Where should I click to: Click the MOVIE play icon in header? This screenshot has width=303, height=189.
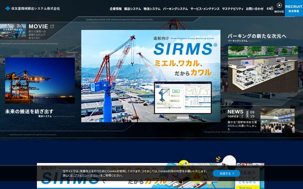pos(279,5)
